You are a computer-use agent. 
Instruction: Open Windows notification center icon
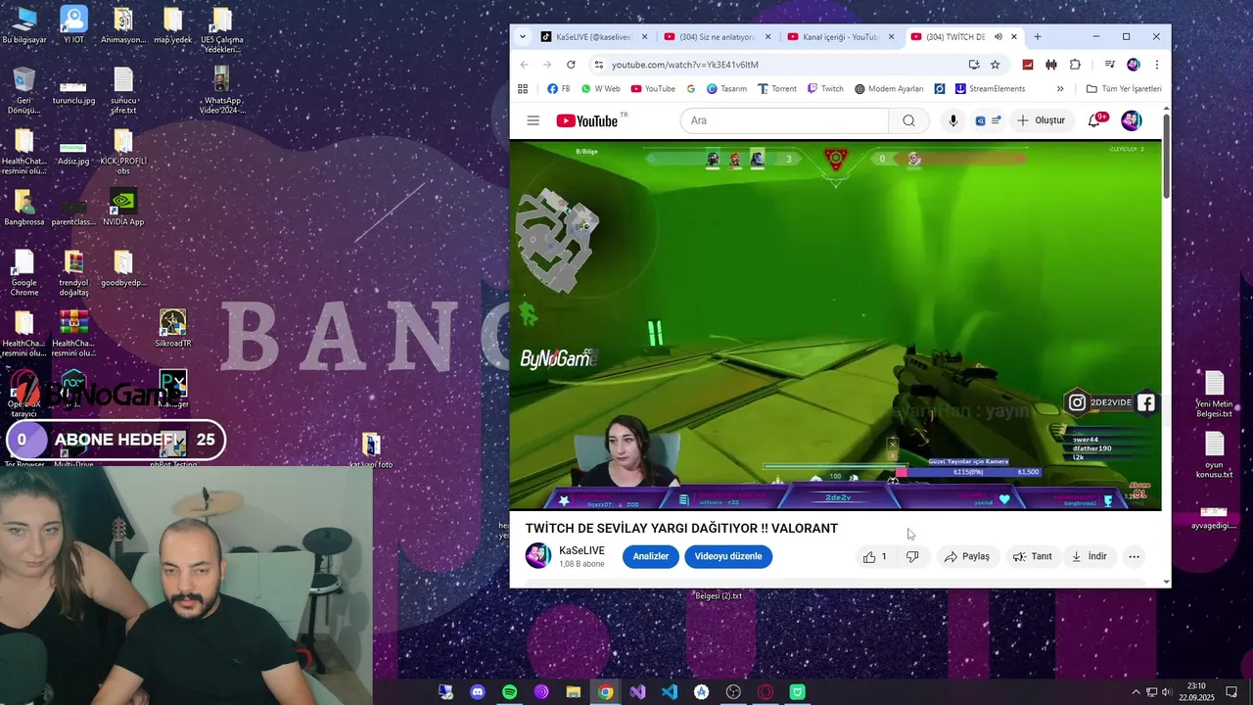(x=1232, y=692)
